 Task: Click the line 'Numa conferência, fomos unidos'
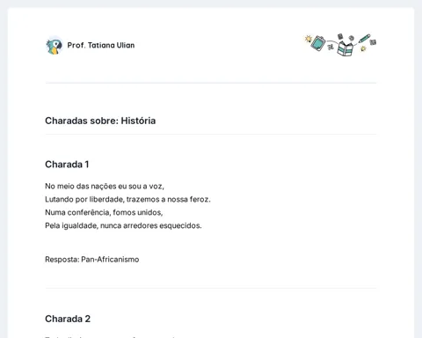point(104,212)
